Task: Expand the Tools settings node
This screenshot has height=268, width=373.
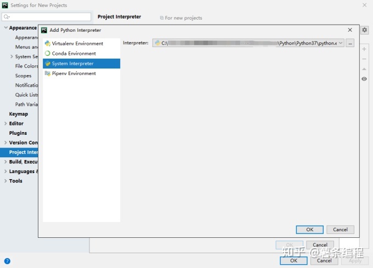Action: coord(5,181)
